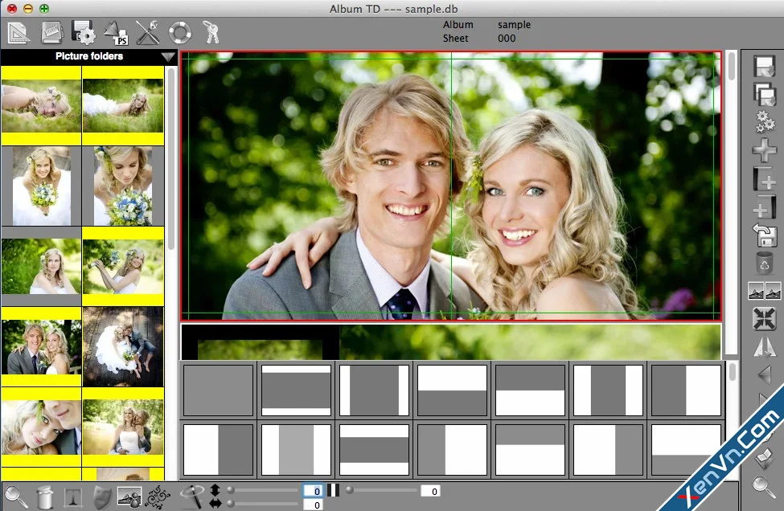784x511 pixels.
Task: Click the four inward arrows fit icon
Action: [x=765, y=319]
